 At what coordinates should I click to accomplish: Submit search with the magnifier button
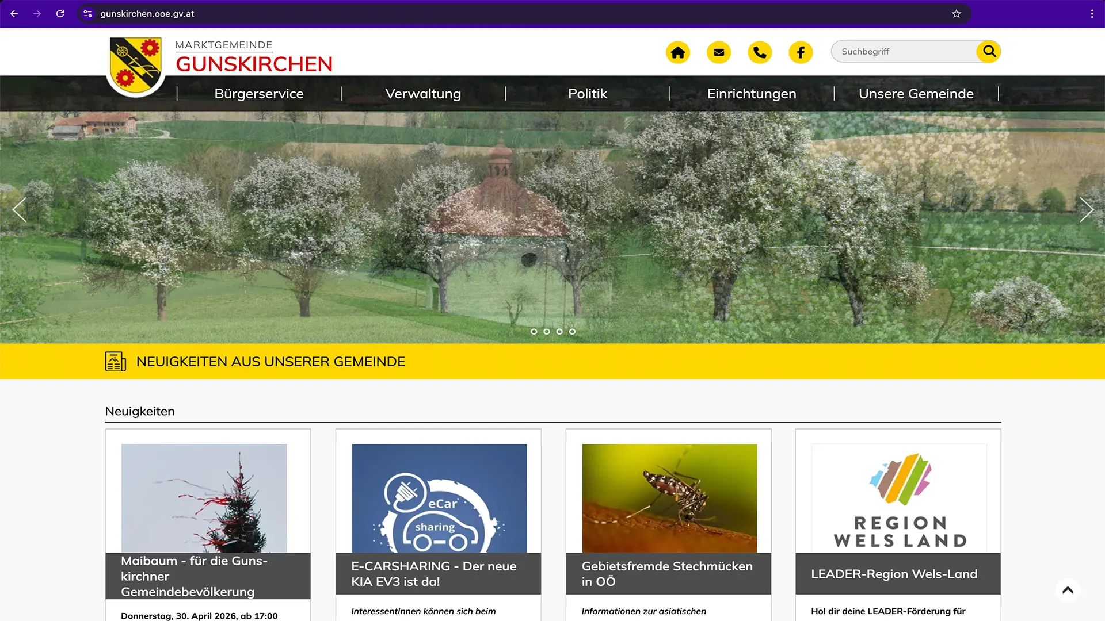point(989,52)
